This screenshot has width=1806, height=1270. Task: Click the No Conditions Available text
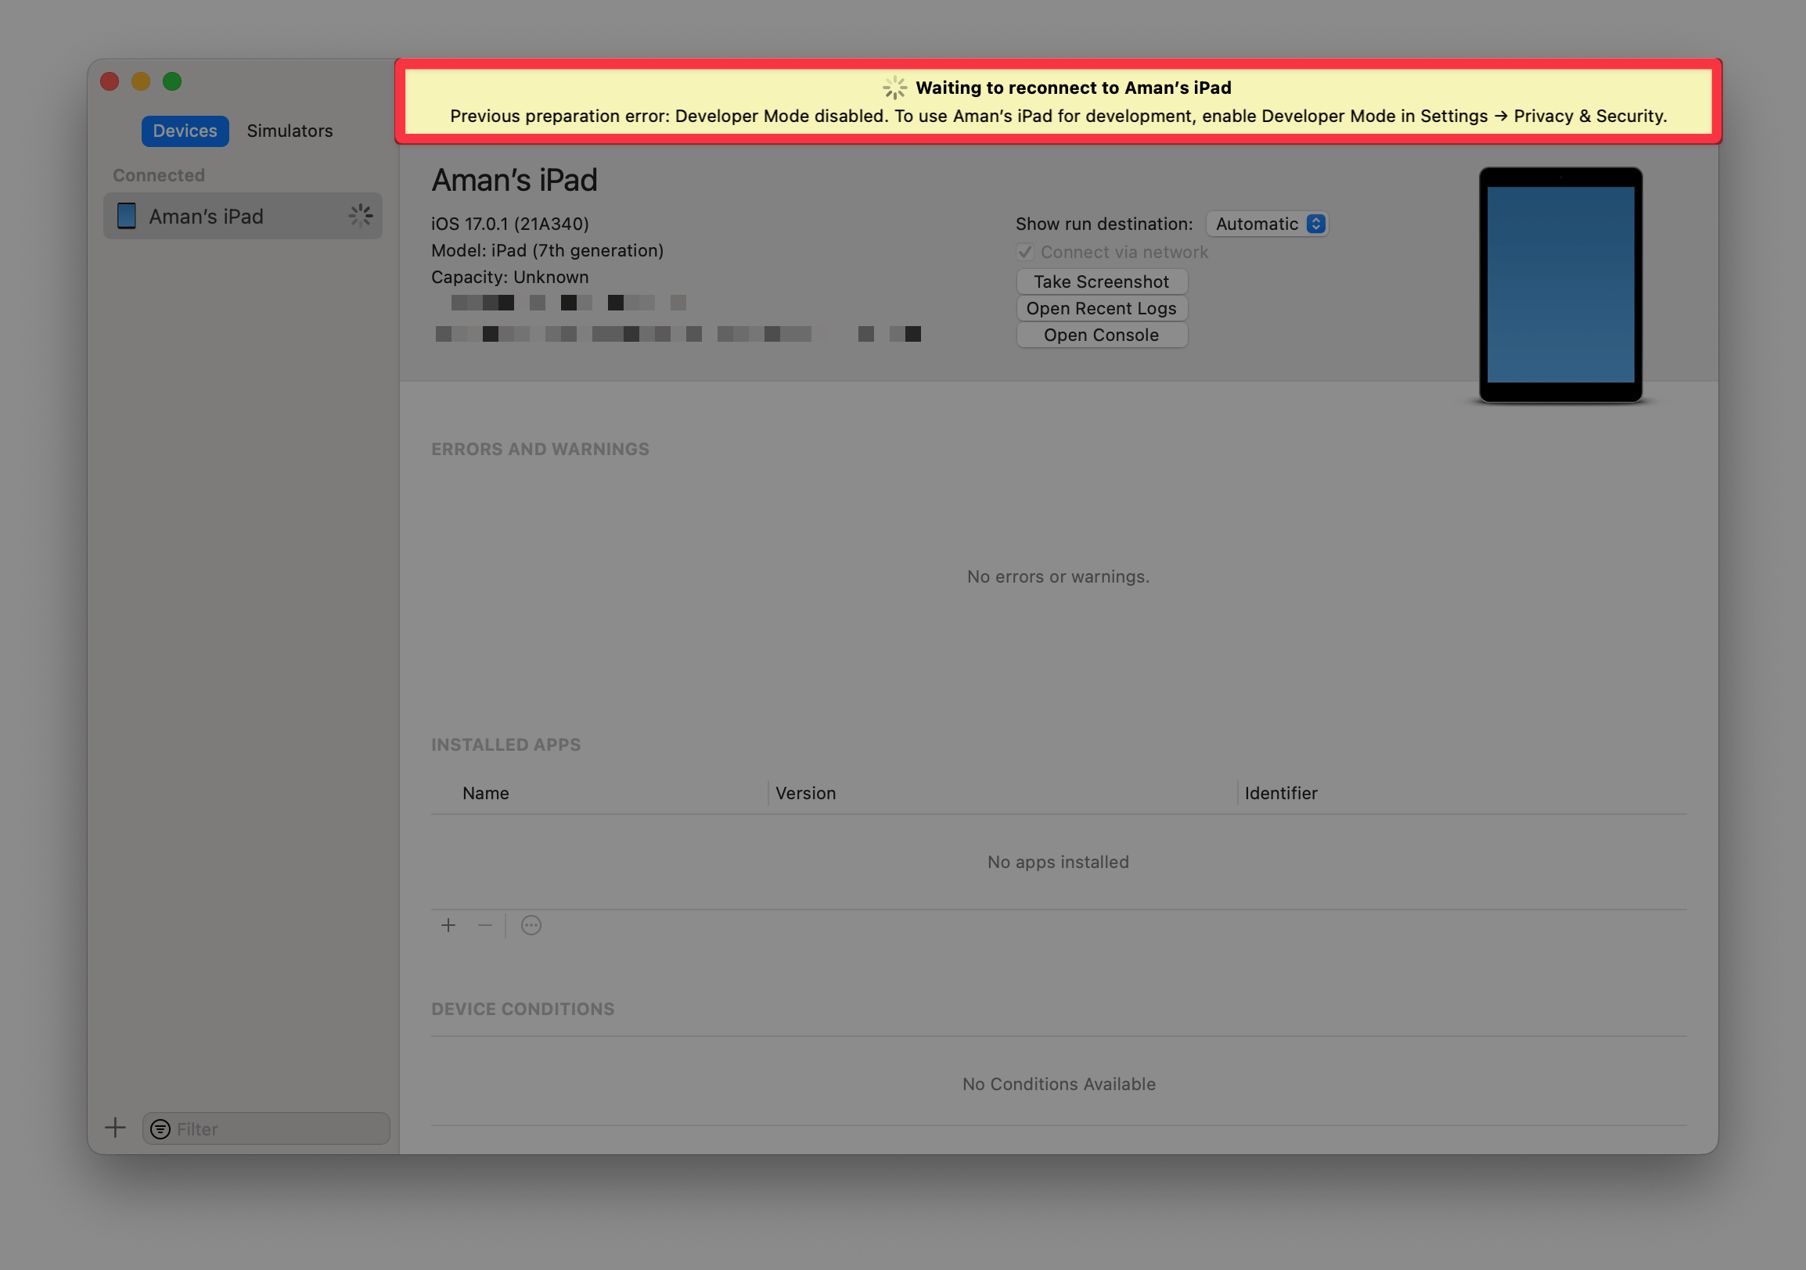(x=1059, y=1084)
